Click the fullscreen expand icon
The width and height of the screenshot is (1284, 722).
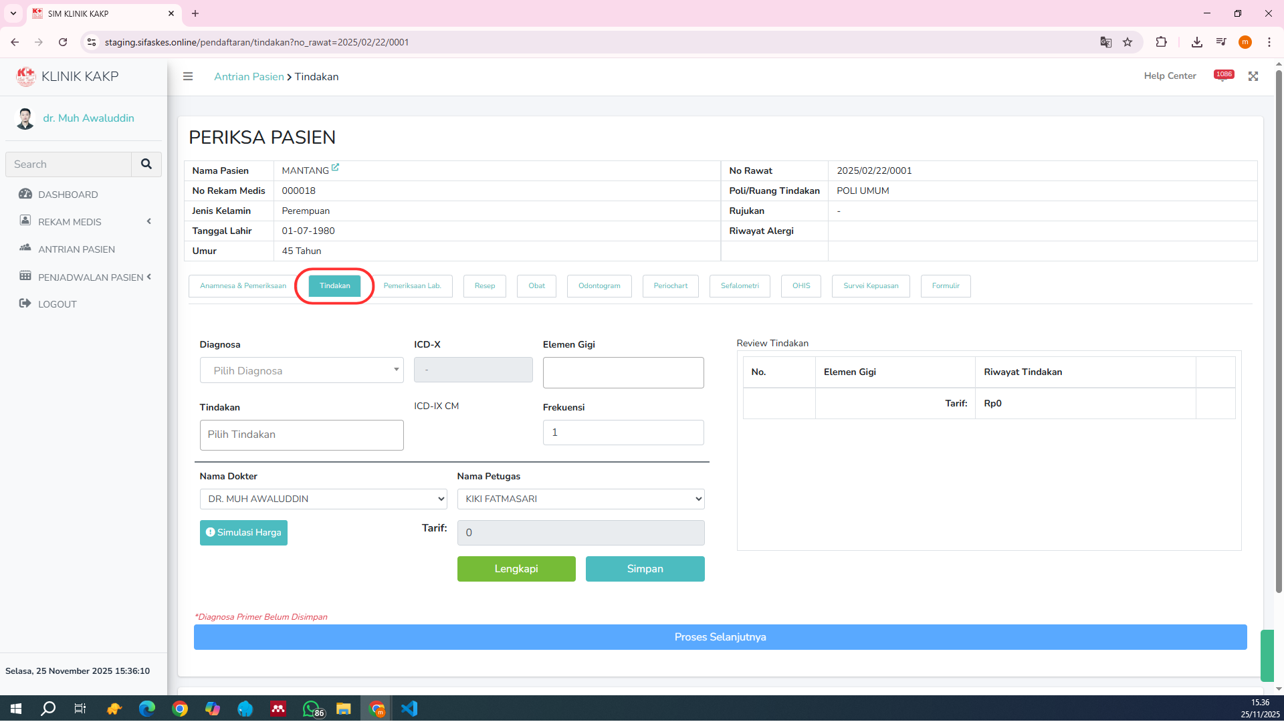click(x=1253, y=76)
